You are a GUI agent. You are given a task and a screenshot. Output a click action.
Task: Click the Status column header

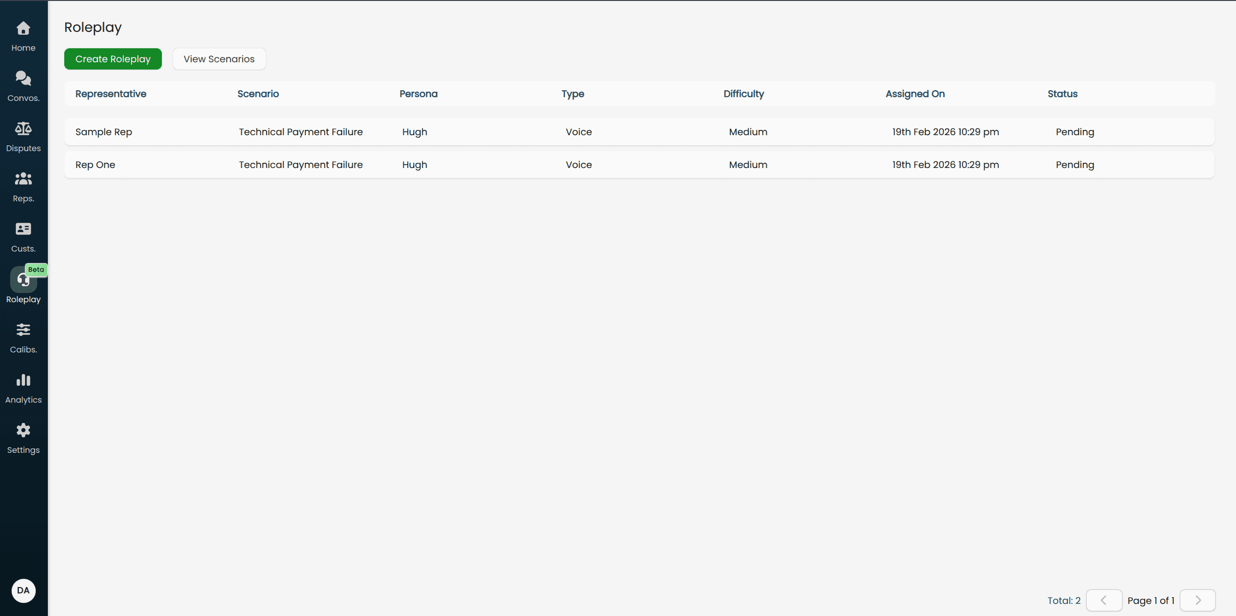(1062, 94)
